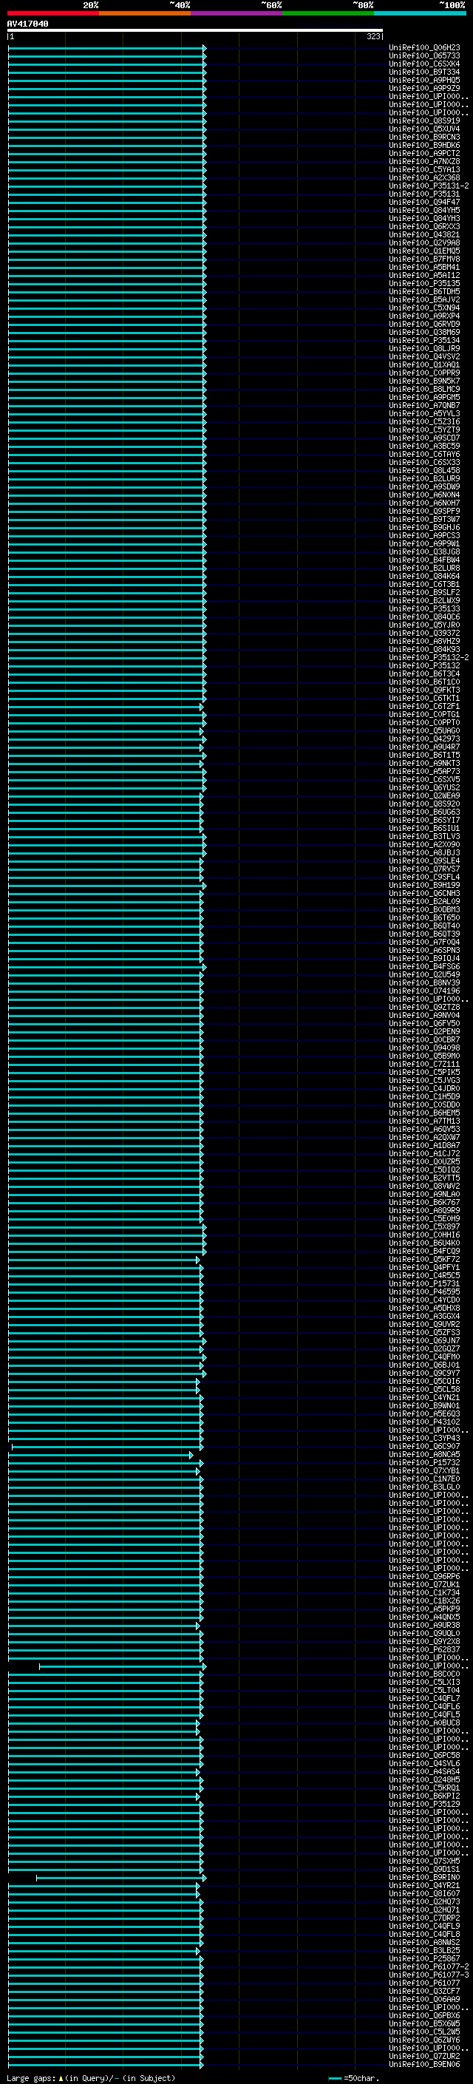Click hit label UniRef100_A8NCA5
This screenshot has width=473, height=2084.
pyautogui.click(x=424, y=1455)
